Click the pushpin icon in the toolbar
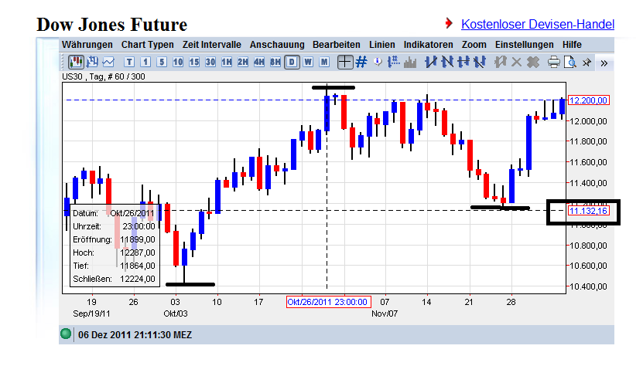The image size is (643, 366). [x=587, y=63]
